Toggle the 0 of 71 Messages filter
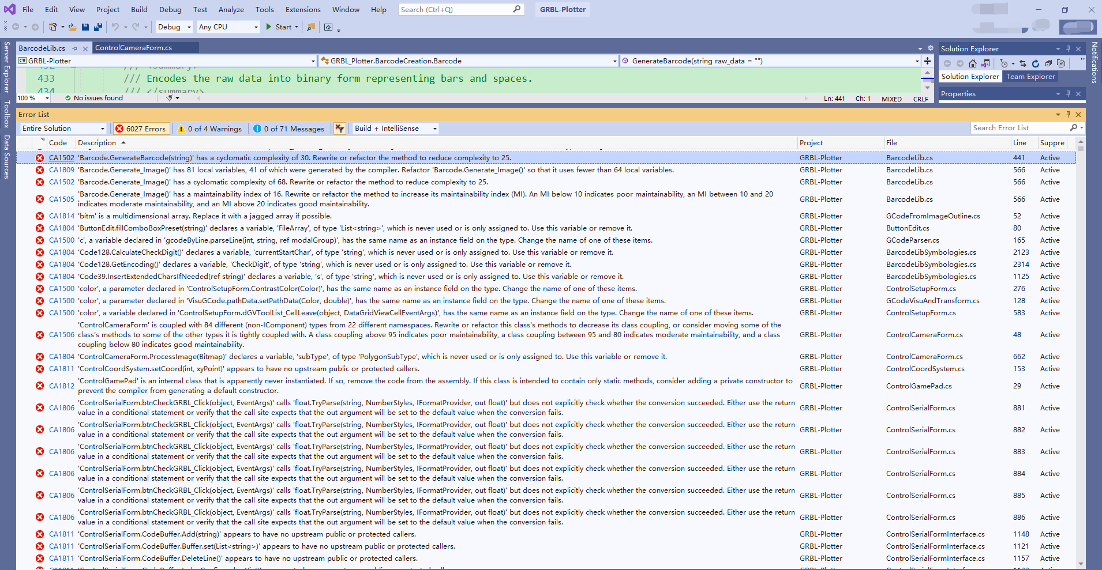The width and height of the screenshot is (1102, 570). point(289,129)
